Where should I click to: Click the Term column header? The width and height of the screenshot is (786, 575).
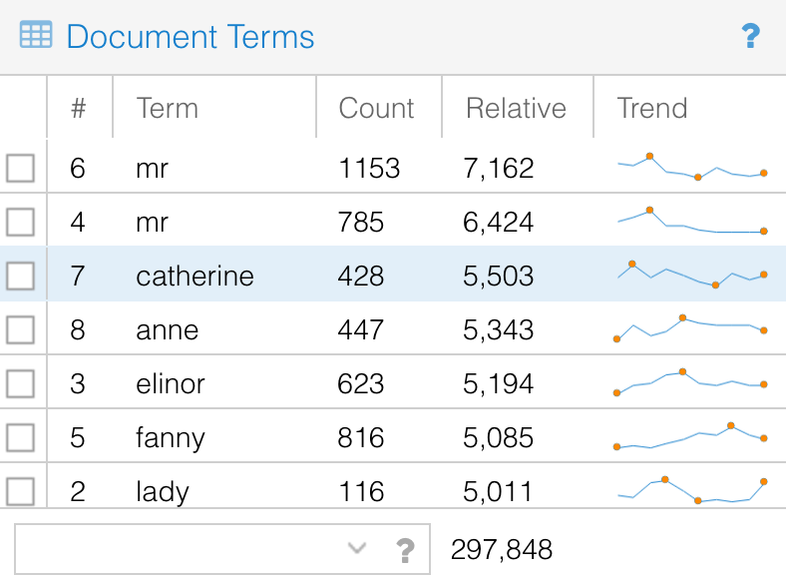pos(167,108)
